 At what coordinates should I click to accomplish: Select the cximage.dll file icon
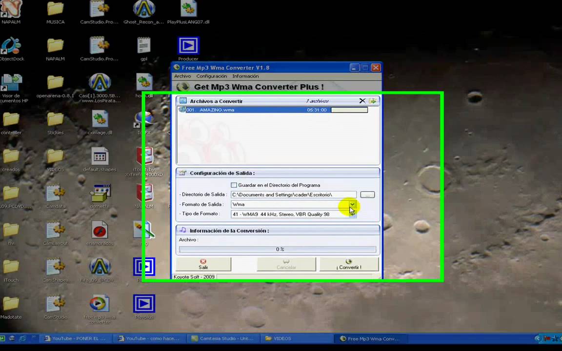click(100, 119)
